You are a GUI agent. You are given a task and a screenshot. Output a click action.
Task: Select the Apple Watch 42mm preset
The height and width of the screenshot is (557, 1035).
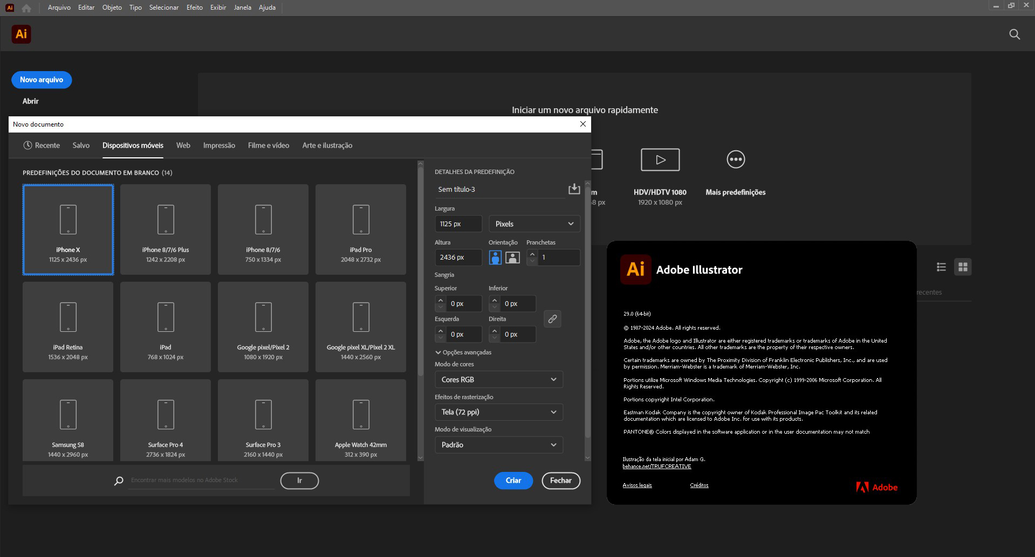(x=361, y=420)
